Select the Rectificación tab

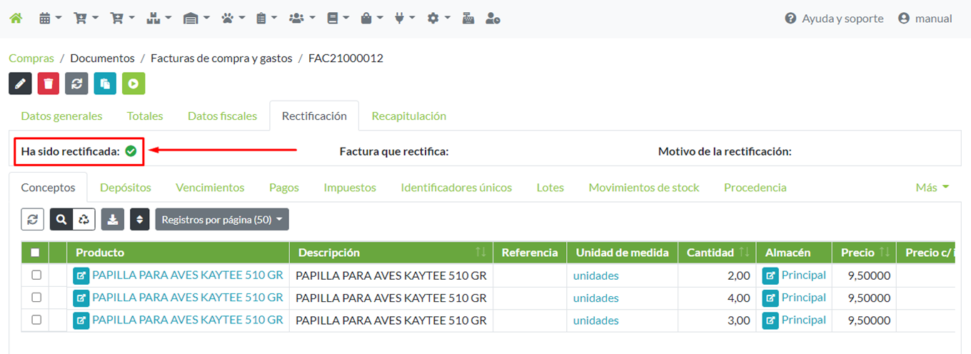point(314,116)
